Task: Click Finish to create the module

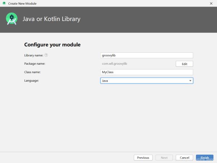Action: pyautogui.click(x=205, y=158)
